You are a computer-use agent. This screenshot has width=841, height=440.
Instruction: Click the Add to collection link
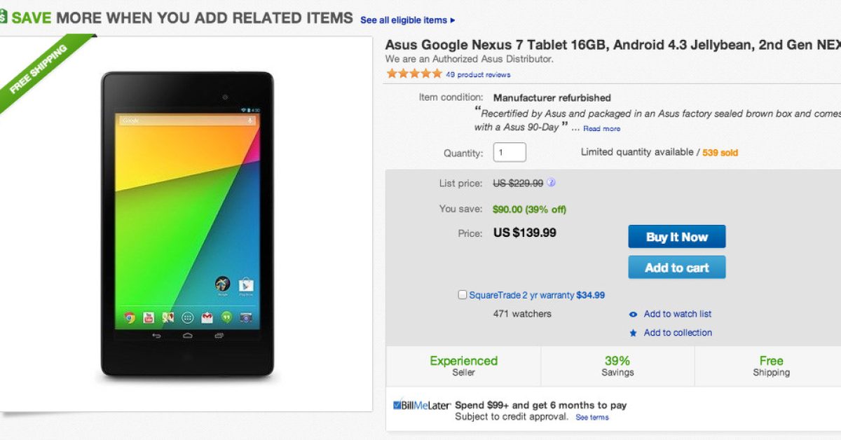pos(678,333)
